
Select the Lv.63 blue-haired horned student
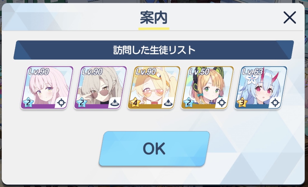[x=261, y=88]
